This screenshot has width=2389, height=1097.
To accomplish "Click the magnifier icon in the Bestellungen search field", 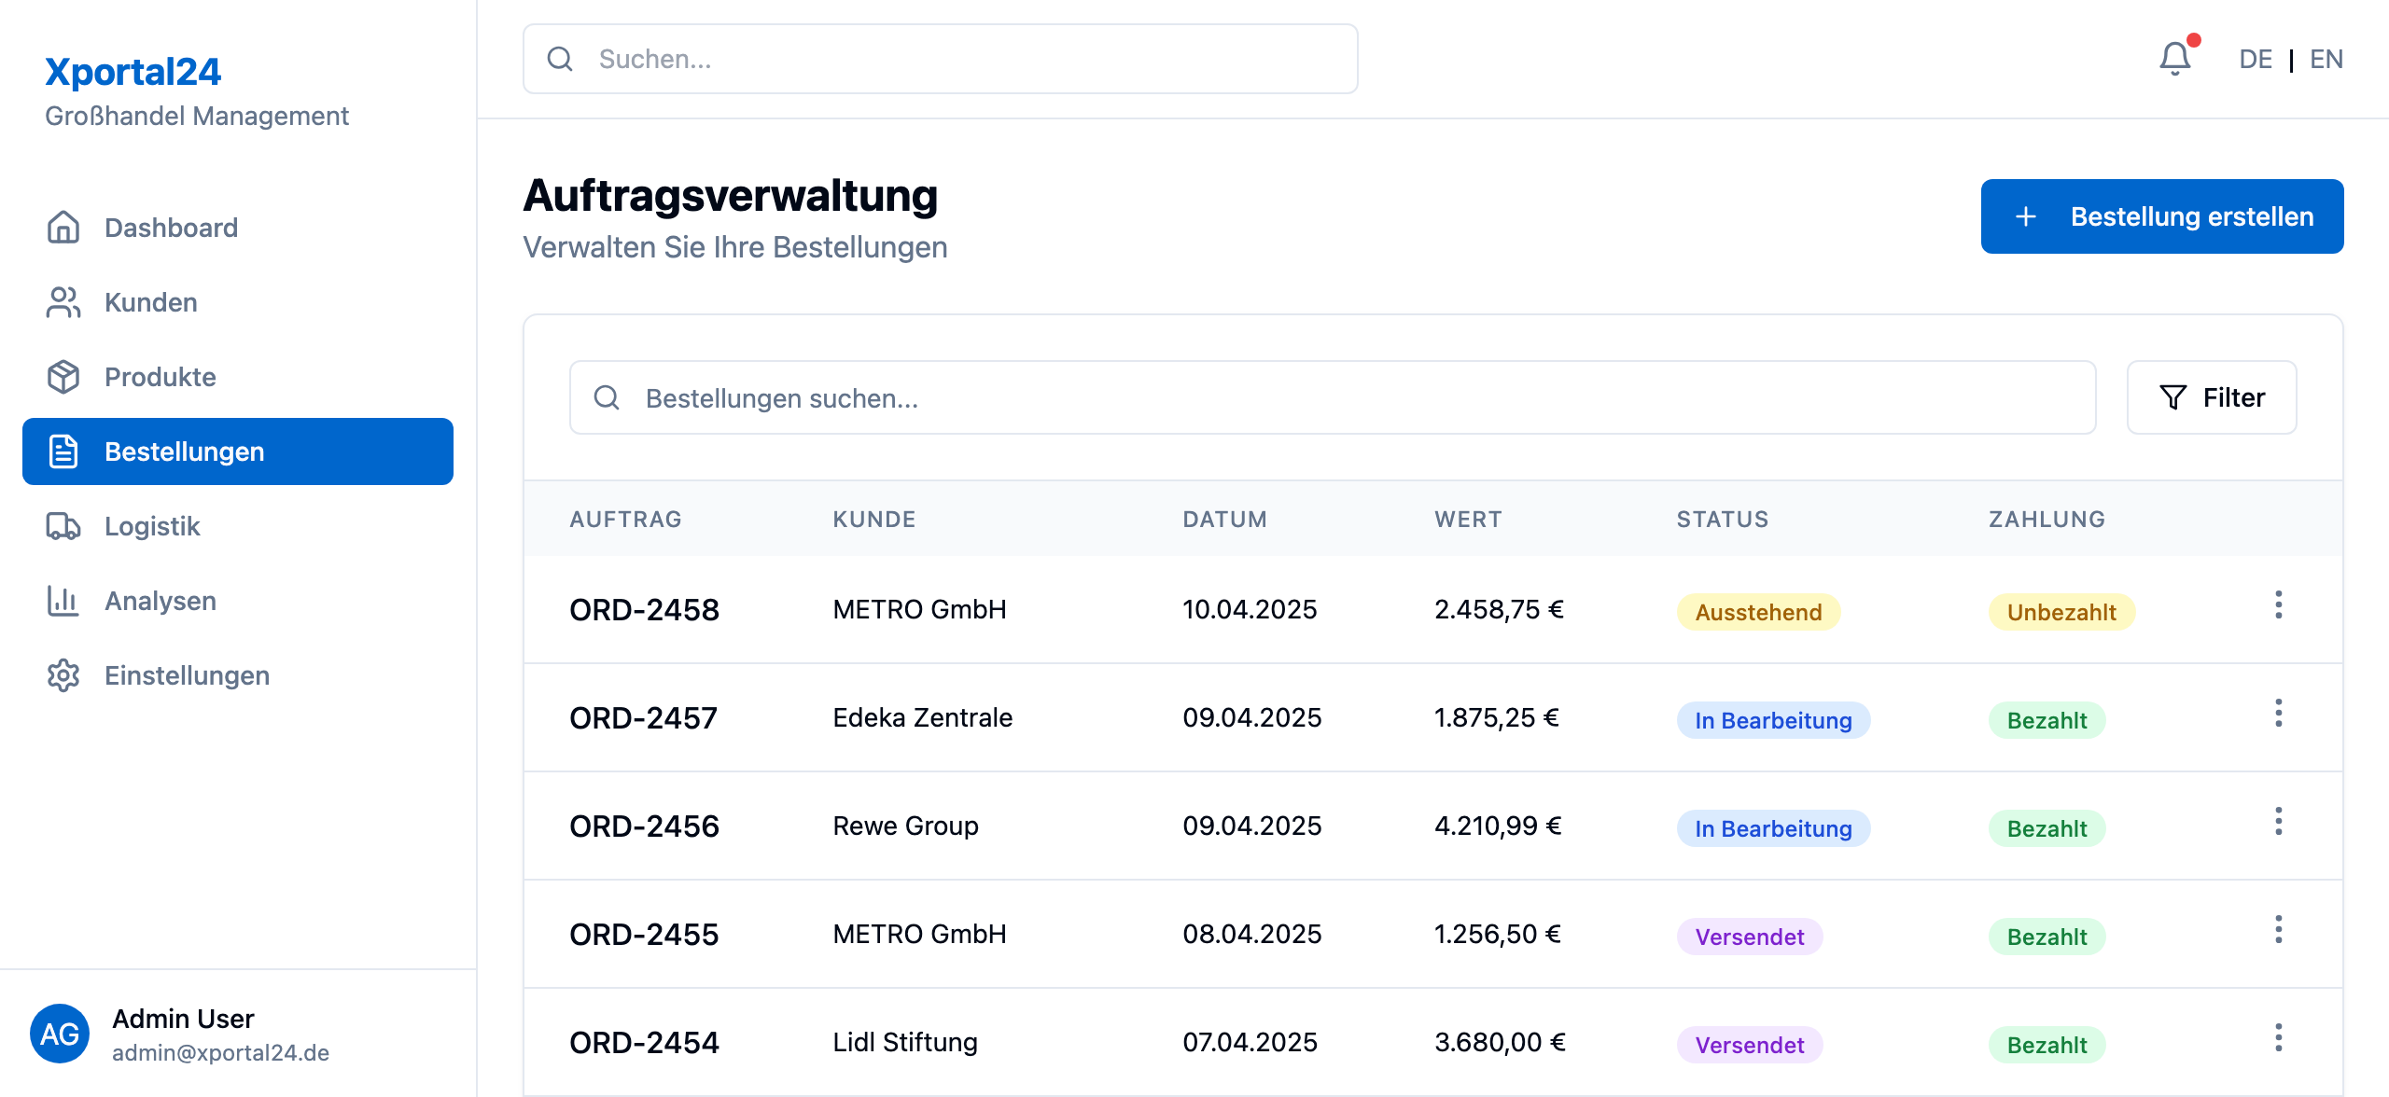I will click(x=607, y=397).
